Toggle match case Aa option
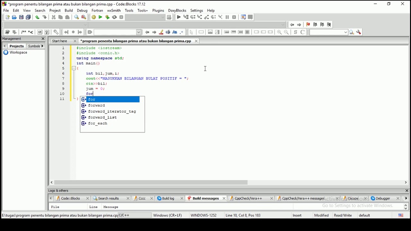 [x=175, y=32]
